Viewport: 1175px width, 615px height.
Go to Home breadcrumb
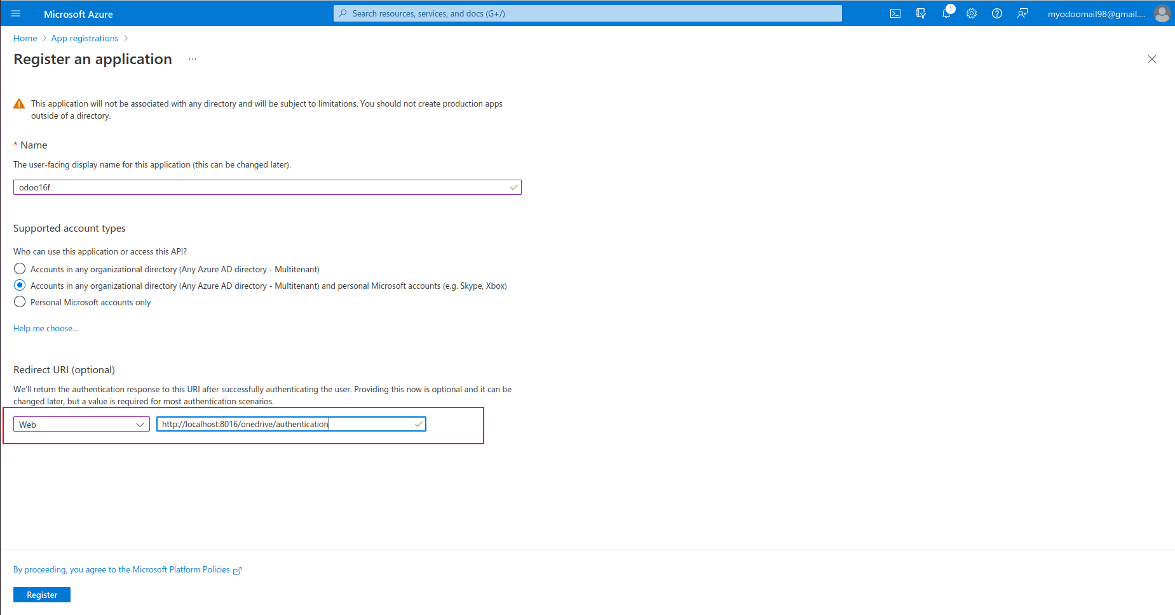25,38
